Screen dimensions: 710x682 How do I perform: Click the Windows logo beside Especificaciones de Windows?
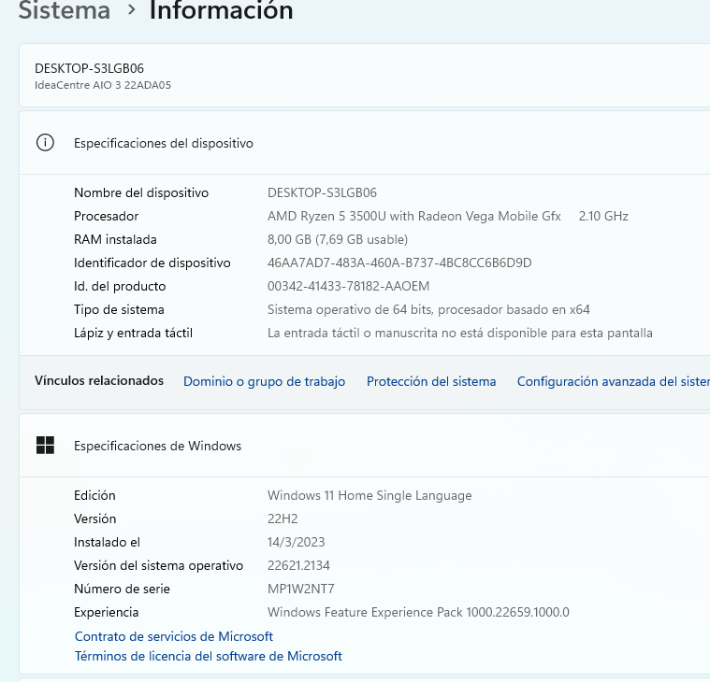tap(45, 446)
